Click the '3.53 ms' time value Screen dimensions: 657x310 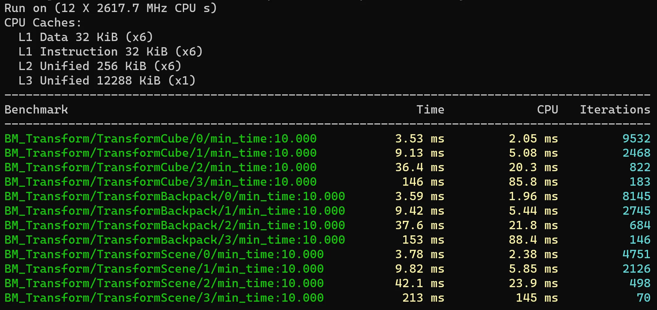419,138
